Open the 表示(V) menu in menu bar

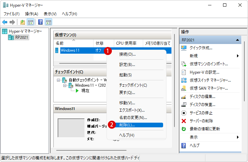tap(50, 14)
